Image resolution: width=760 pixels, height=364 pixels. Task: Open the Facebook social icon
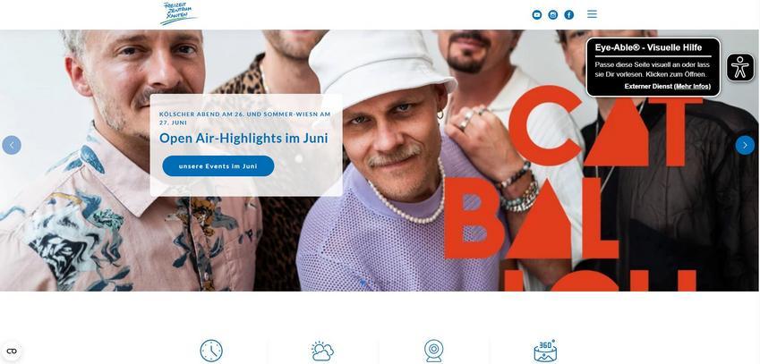569,14
